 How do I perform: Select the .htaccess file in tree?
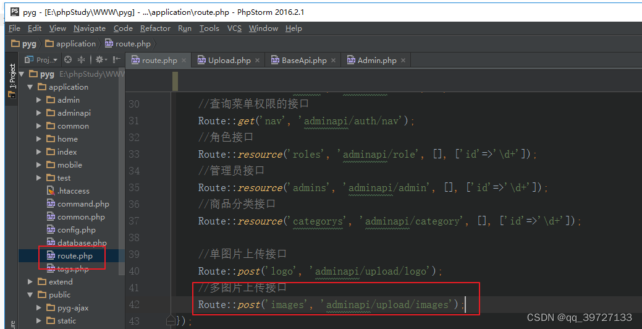tap(68, 191)
